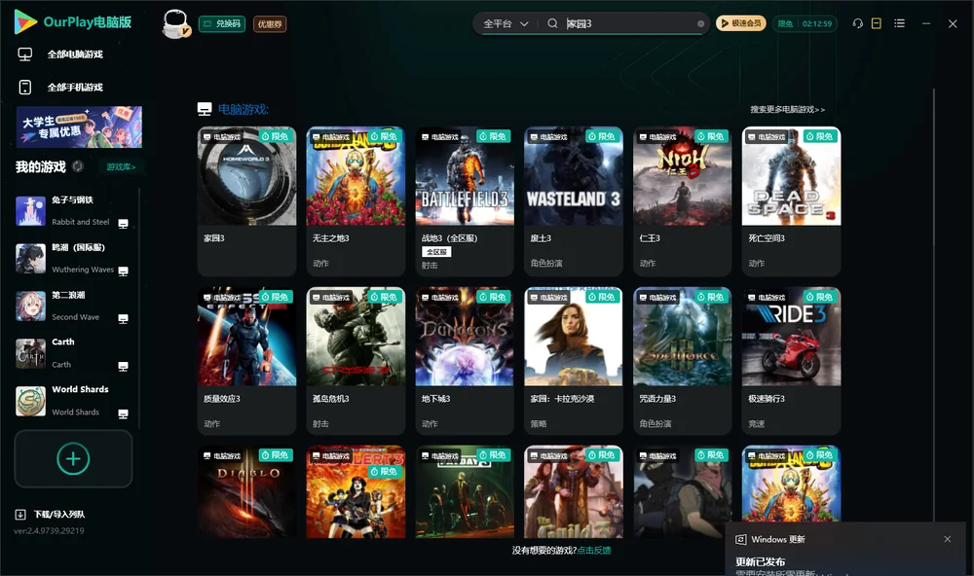Click the refresh icon next to 我的游戏
Image resolution: width=974 pixels, height=576 pixels.
(78, 166)
